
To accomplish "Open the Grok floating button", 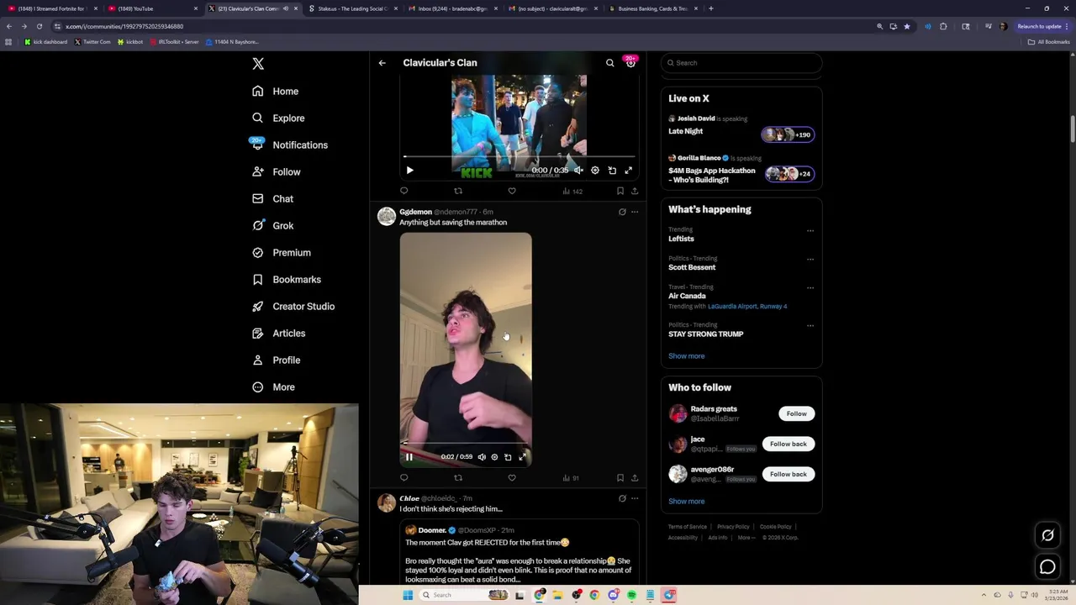I will point(1047,535).
